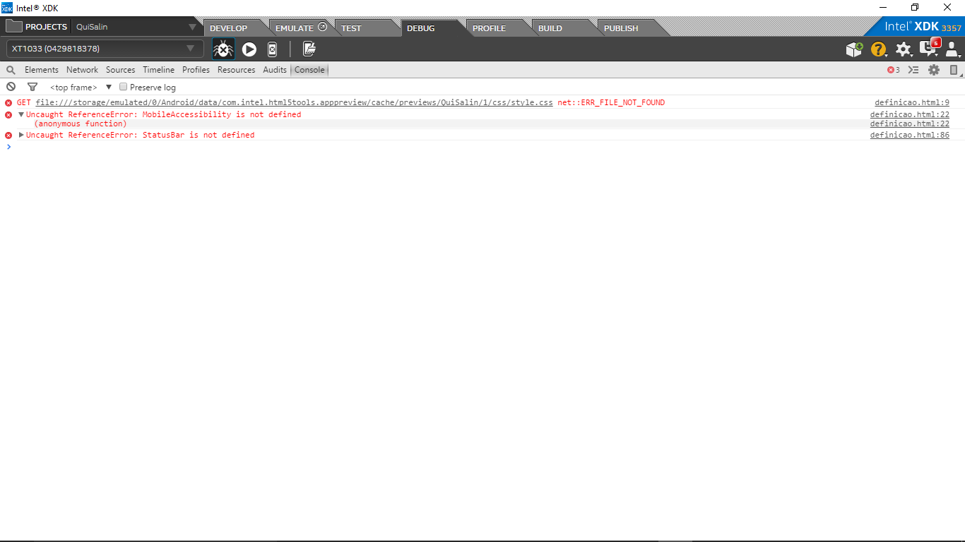Open the Elements devtools panel
The height and width of the screenshot is (542, 965).
(42, 70)
